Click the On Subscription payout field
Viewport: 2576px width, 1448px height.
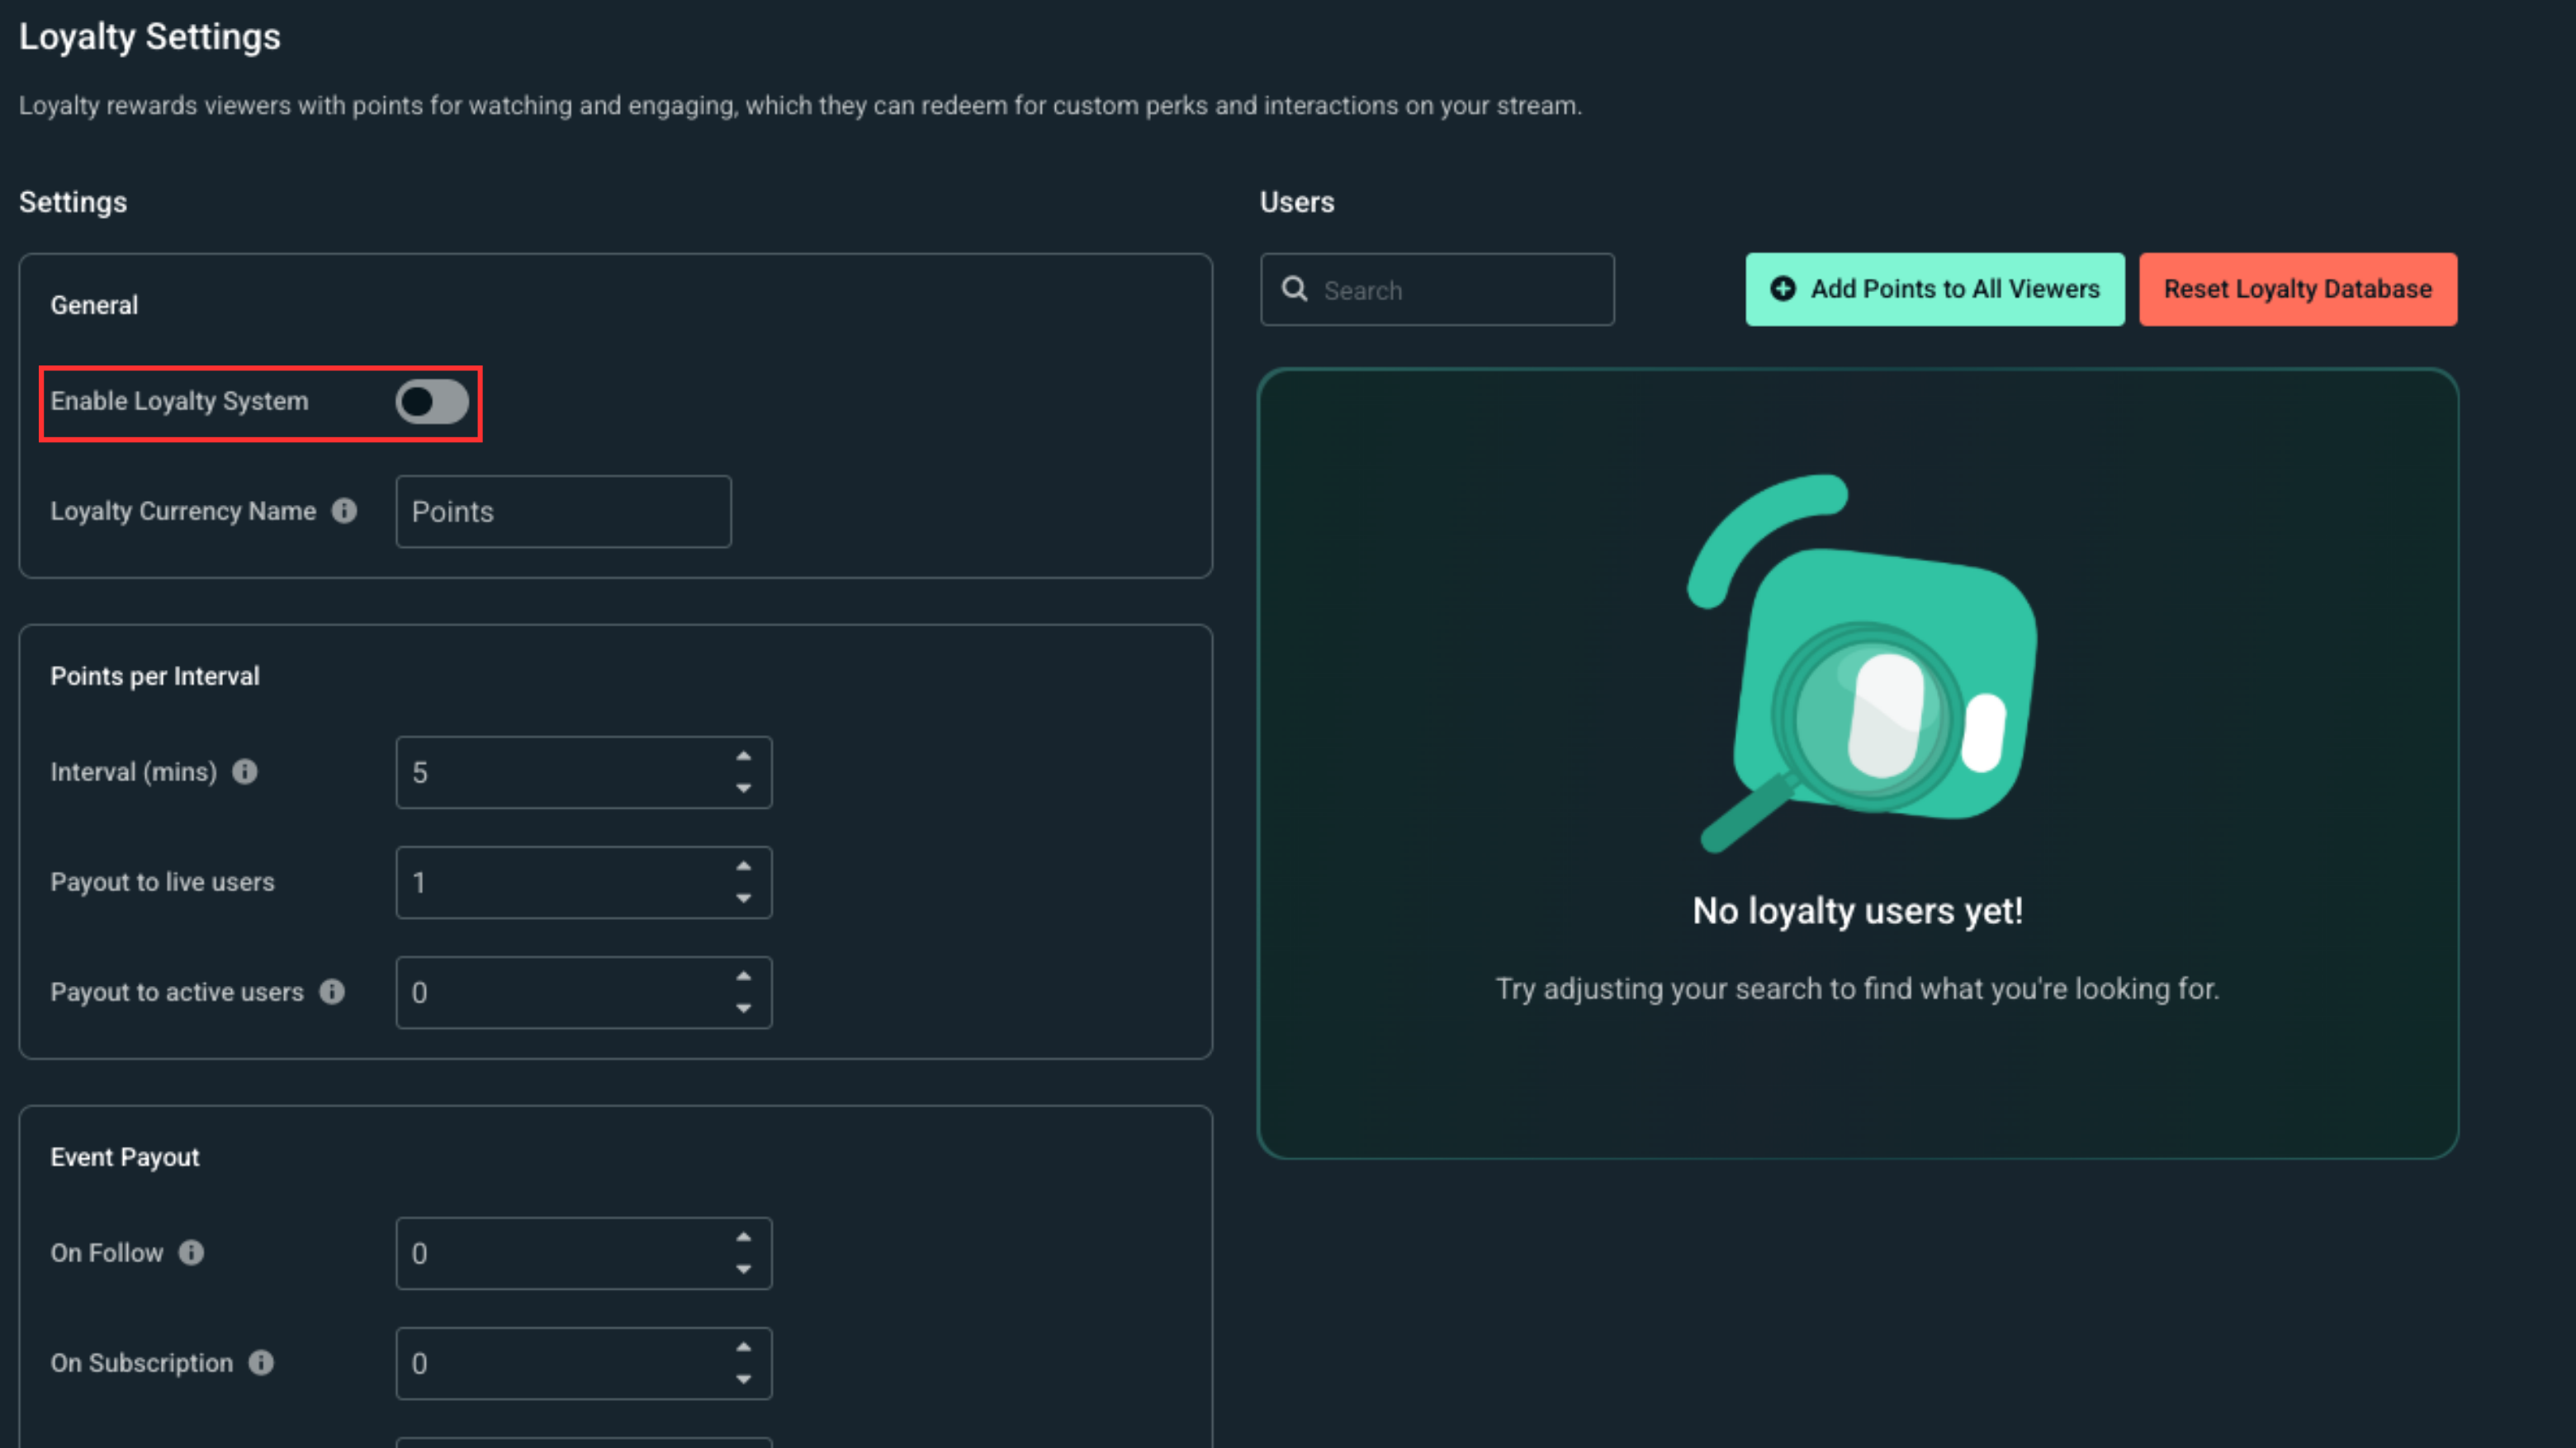click(x=583, y=1363)
